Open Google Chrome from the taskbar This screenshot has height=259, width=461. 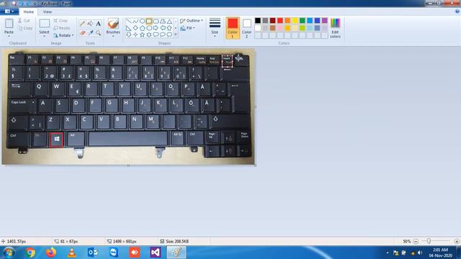pyautogui.click(x=30, y=253)
